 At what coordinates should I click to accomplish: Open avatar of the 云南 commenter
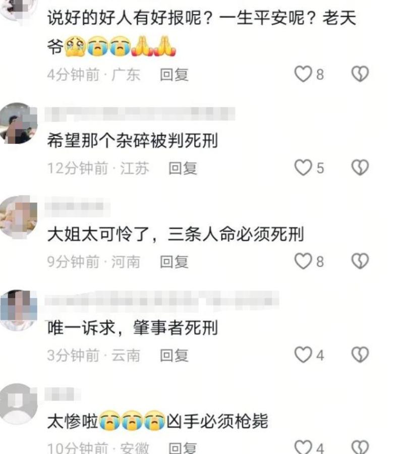click(18, 310)
